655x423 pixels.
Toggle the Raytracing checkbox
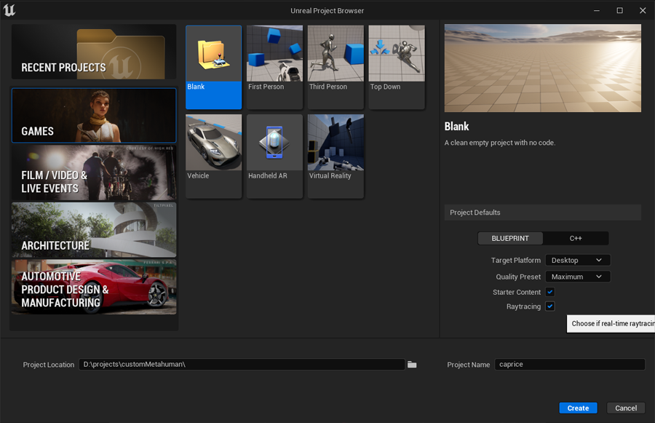550,307
